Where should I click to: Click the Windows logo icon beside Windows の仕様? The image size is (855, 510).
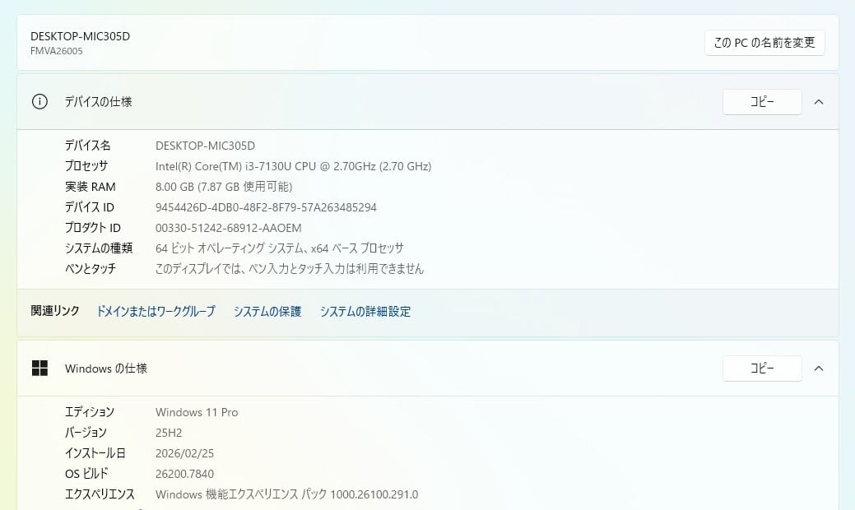pos(39,369)
